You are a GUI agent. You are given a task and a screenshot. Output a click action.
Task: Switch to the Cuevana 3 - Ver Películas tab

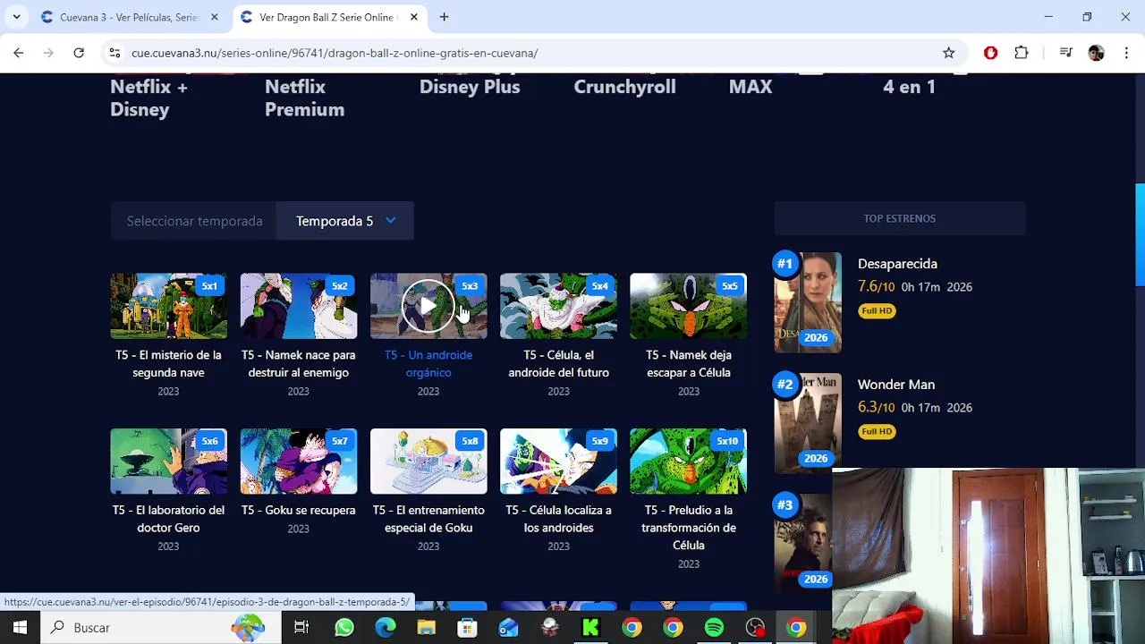[x=129, y=17]
